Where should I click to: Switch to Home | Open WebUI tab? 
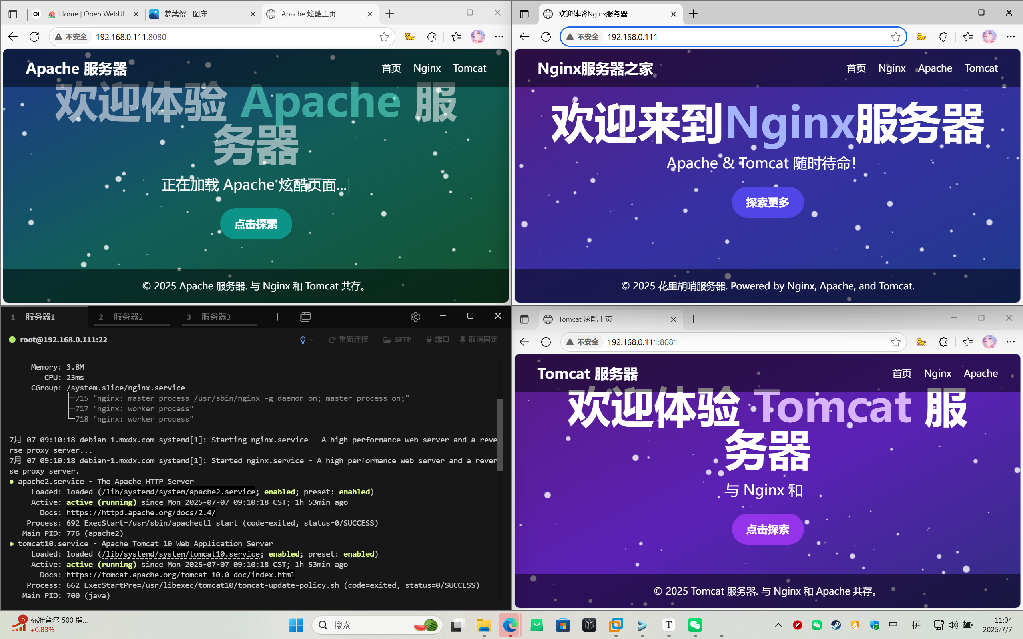tap(87, 14)
